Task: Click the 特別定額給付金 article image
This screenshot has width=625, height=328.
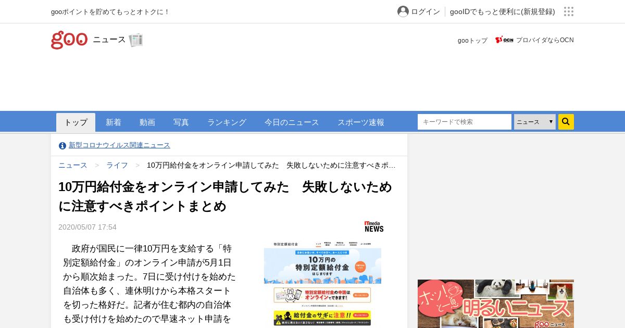Action: (x=322, y=284)
